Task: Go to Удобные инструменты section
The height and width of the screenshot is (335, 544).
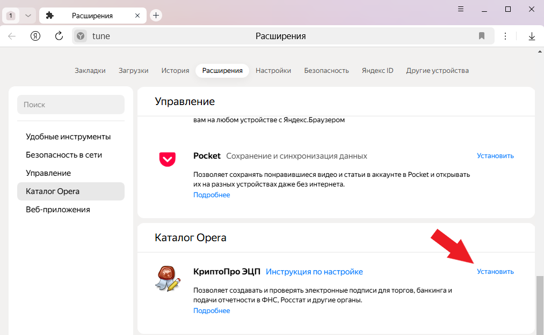Action: pyautogui.click(x=68, y=137)
